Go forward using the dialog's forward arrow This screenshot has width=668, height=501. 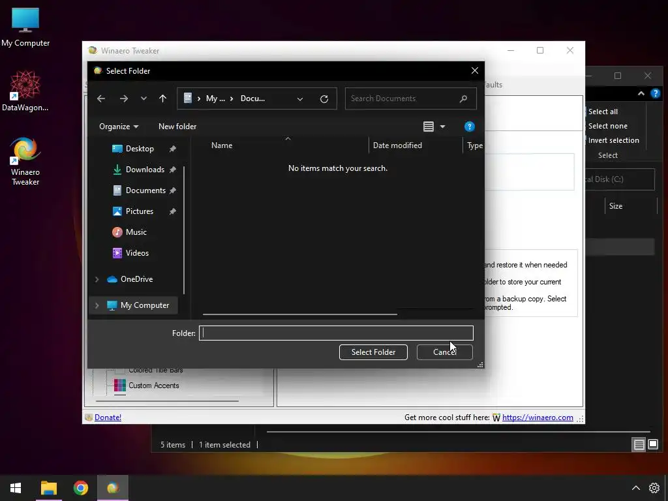tap(124, 99)
